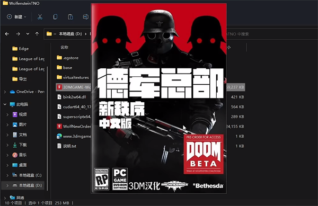
Task: Go up one folder level arrow
Action: point(37,34)
